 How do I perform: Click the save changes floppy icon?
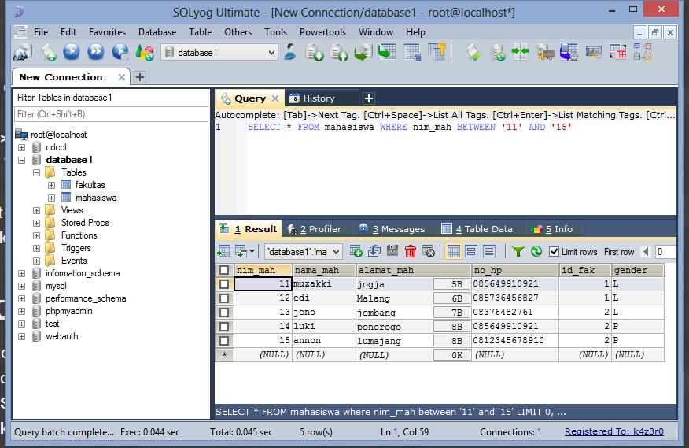(x=392, y=251)
